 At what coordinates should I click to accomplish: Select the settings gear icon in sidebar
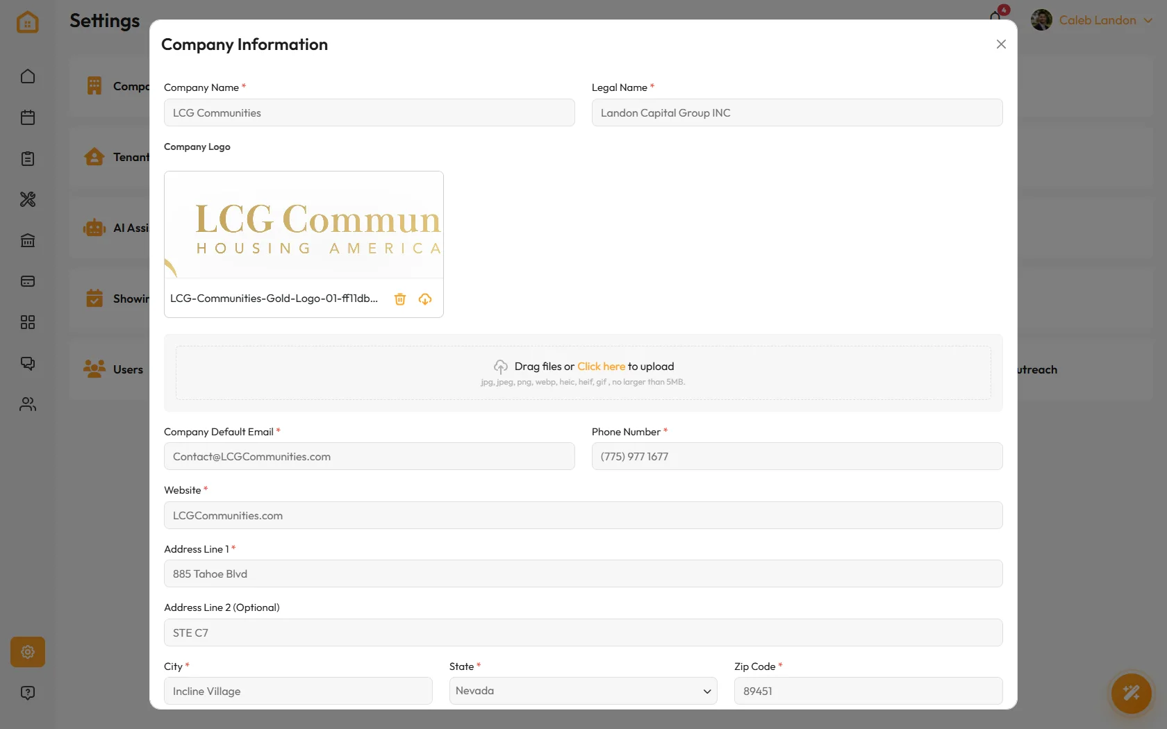coord(28,652)
